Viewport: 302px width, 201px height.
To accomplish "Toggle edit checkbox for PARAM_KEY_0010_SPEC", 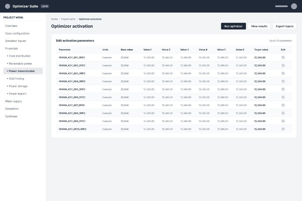I will (x=283, y=129).
